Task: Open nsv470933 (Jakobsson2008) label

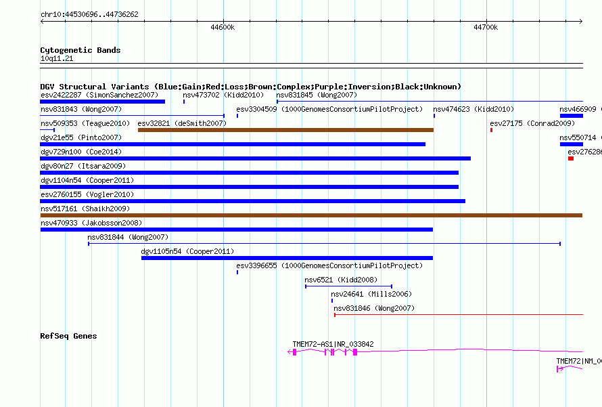Action: point(91,223)
